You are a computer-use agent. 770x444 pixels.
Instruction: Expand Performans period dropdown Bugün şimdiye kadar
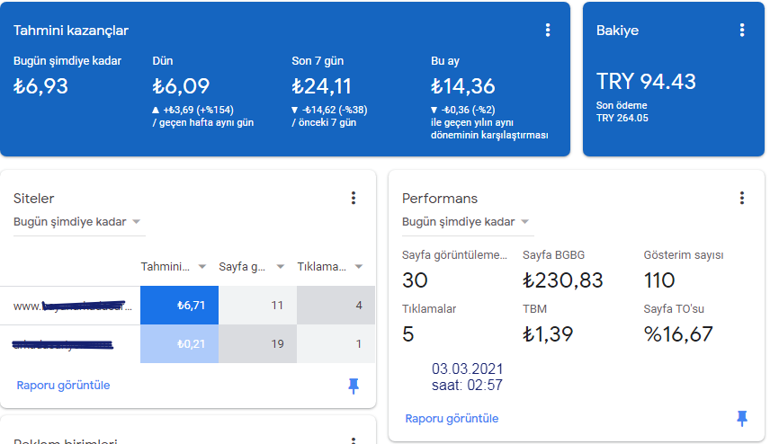(468, 222)
